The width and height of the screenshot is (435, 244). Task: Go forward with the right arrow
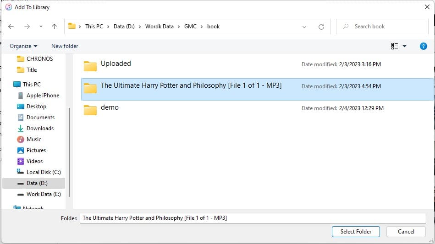27,27
